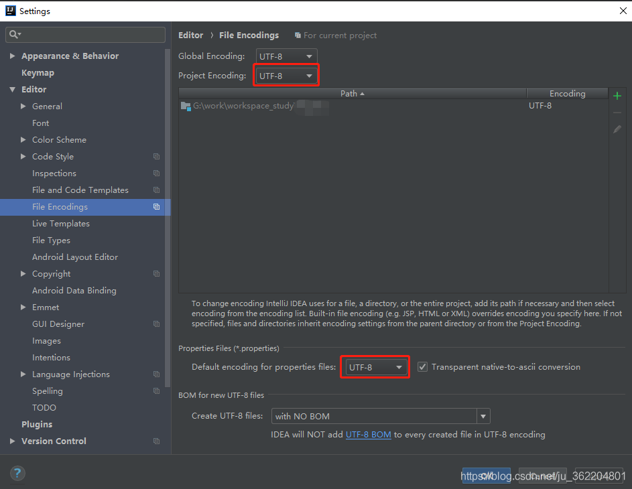Remove selected entry using the minus icon
Viewport: 632px width, 489px height.
pyautogui.click(x=617, y=112)
